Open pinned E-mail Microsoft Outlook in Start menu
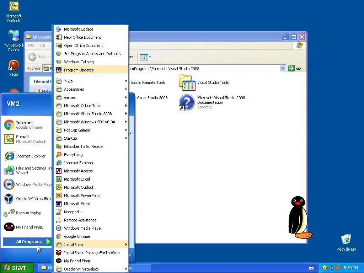Image resolution: width=364 pixels, height=273 pixels. pyautogui.click(x=27, y=139)
